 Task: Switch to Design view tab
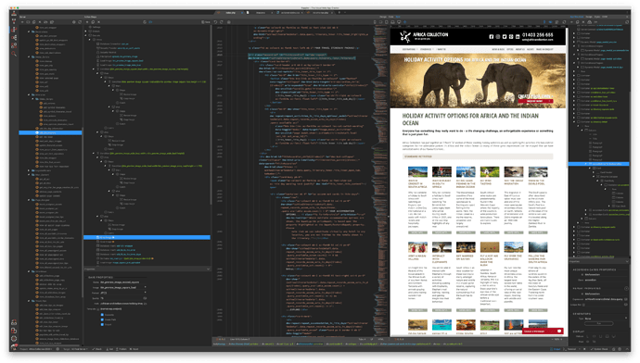[383, 17]
